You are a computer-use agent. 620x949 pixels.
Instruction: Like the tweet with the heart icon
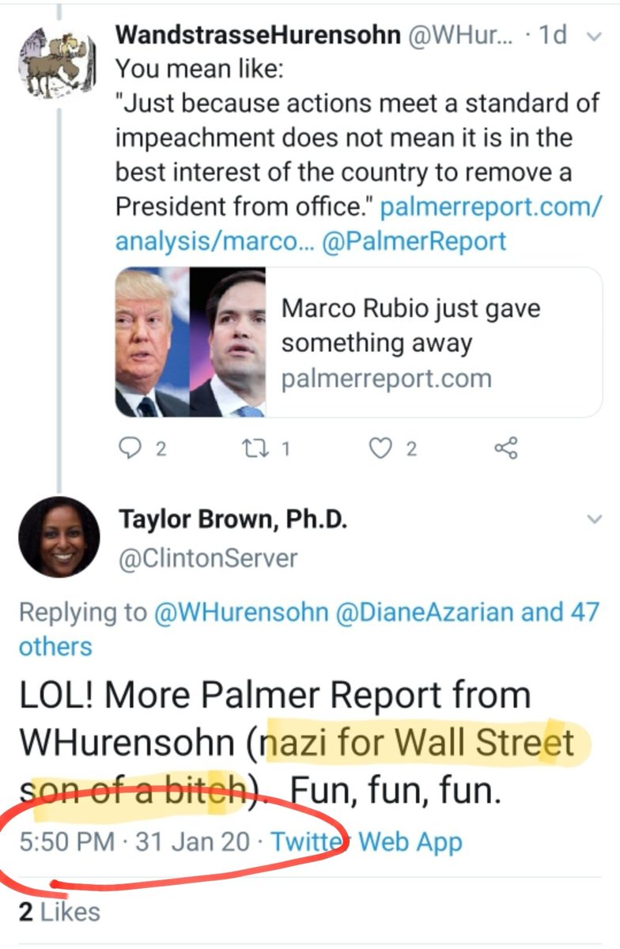(383, 449)
